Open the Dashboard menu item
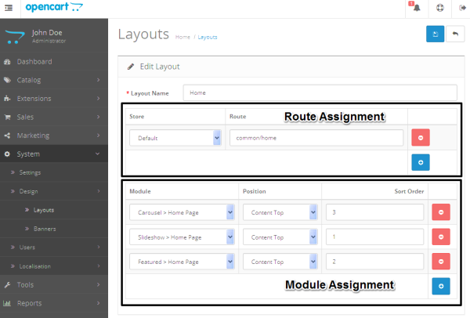 54,61
